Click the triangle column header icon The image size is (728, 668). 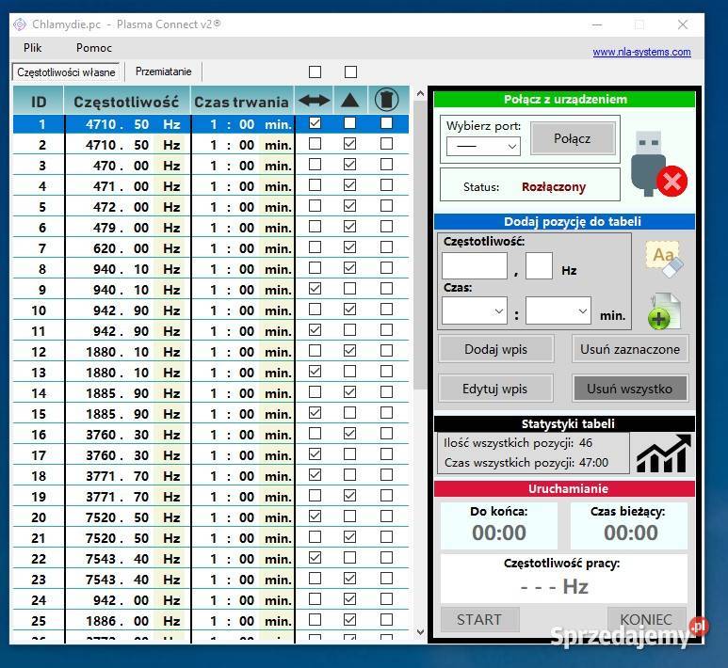point(350,100)
